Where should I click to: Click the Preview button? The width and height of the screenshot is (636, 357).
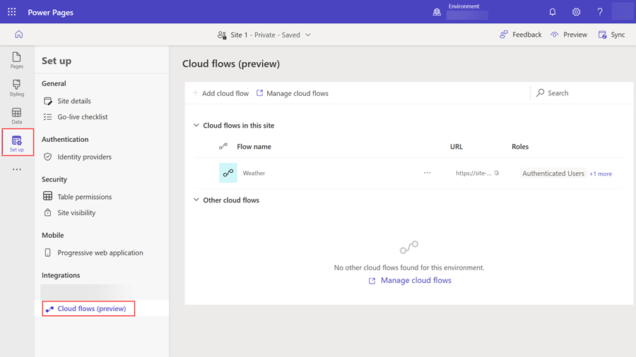pyautogui.click(x=569, y=35)
